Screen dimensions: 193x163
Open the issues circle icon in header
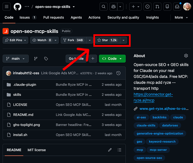tap(147, 7)
